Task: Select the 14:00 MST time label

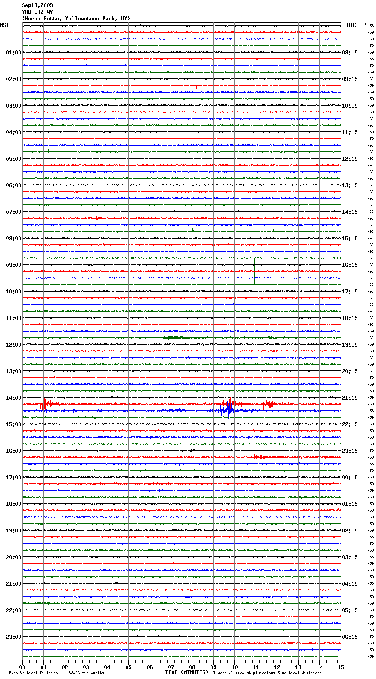Action: (x=14, y=398)
